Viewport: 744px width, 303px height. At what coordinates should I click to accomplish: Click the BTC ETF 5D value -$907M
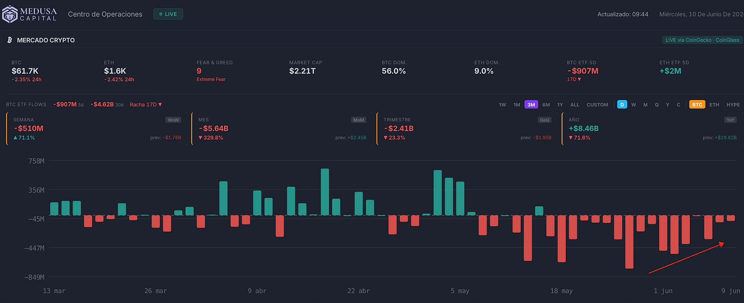(x=583, y=71)
